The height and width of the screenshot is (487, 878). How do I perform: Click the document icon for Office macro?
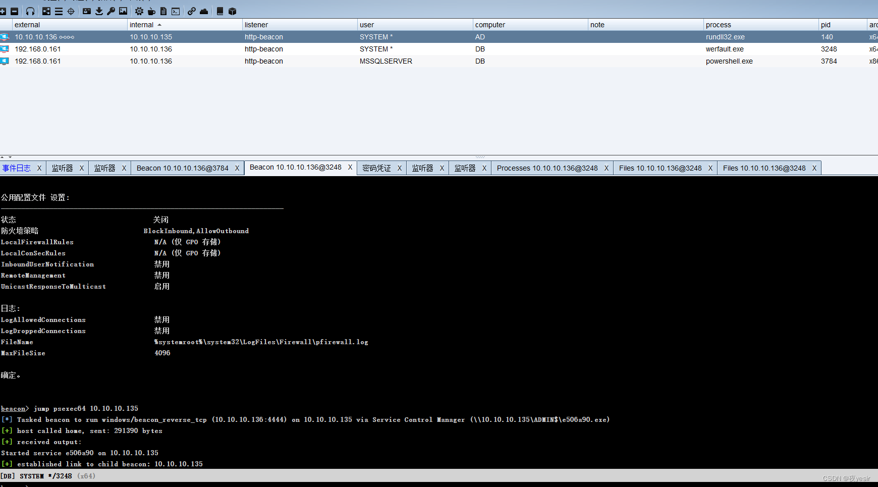pyautogui.click(x=163, y=11)
